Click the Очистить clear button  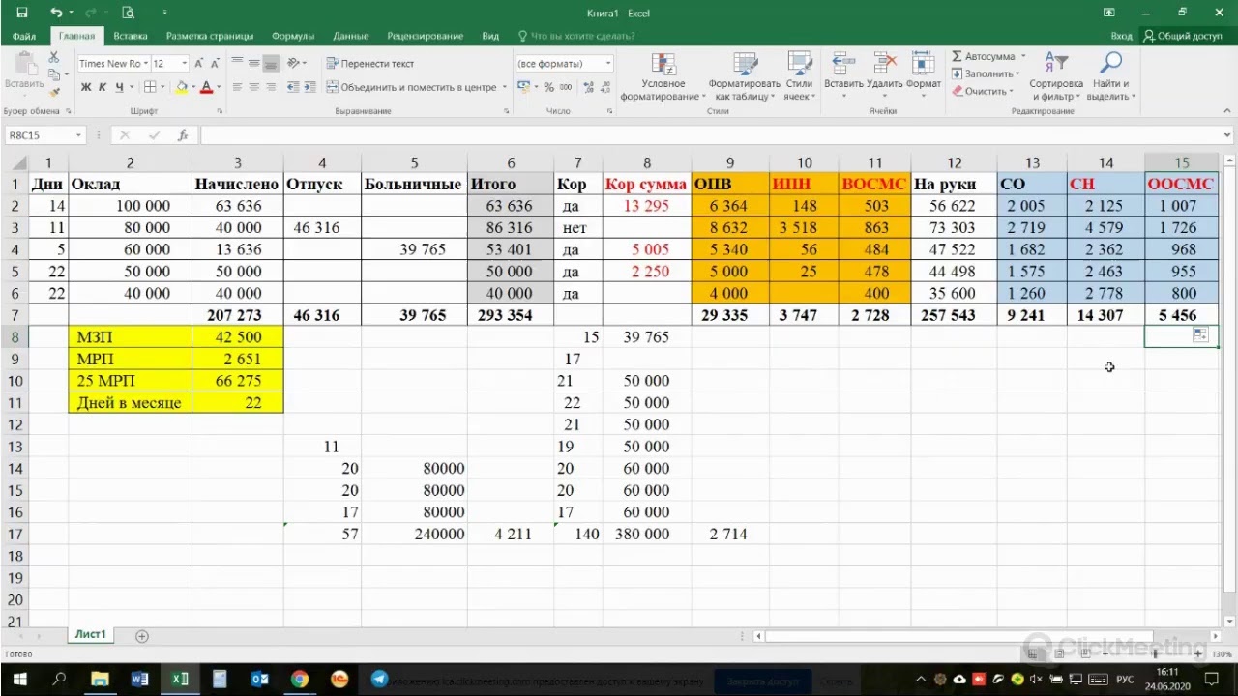click(x=982, y=91)
